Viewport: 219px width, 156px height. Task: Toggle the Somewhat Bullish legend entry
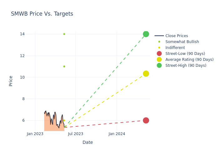182,42
